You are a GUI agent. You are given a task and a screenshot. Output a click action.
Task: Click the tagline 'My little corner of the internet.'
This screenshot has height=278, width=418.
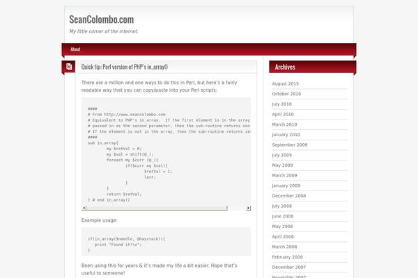click(104, 31)
